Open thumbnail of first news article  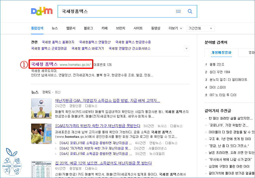pos(41,109)
